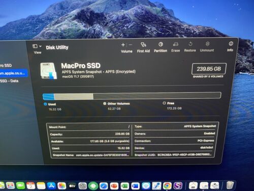
Task: Click the Erase disk icon
Action: tap(176, 44)
